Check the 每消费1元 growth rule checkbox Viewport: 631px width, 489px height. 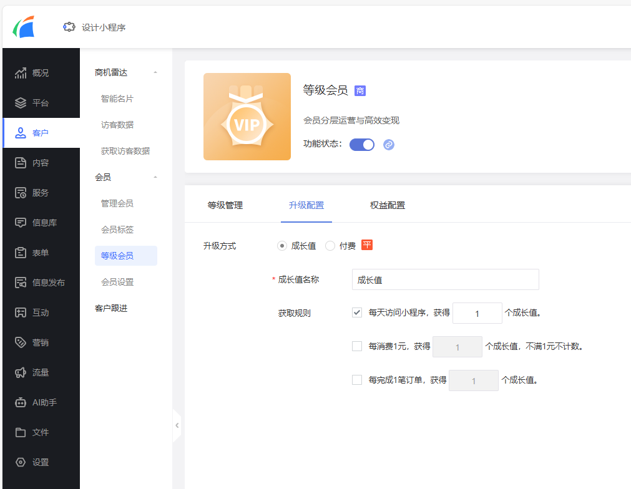(358, 346)
